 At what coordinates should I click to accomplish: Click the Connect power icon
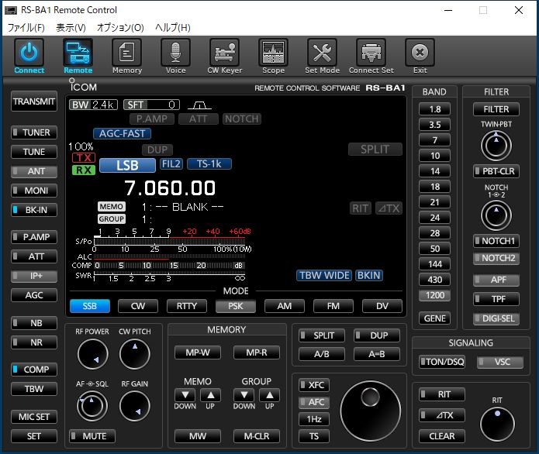[x=29, y=53]
